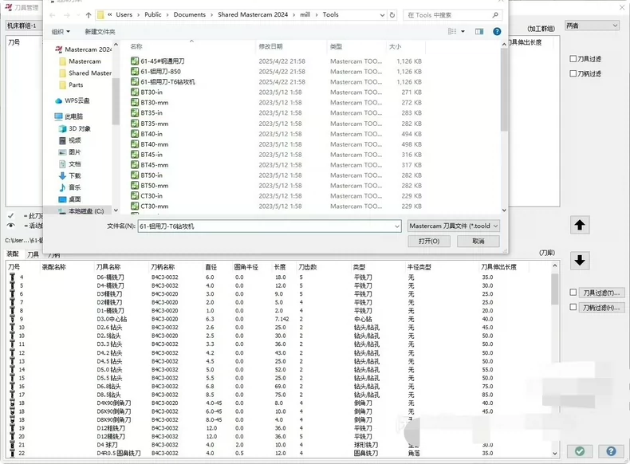Viewport: 630px width, 464px height.
Task: Go up one folder level
Action: pyautogui.click(x=89, y=15)
